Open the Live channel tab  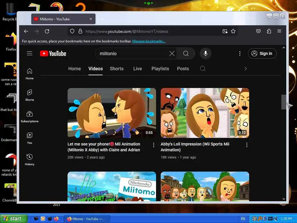tap(137, 69)
